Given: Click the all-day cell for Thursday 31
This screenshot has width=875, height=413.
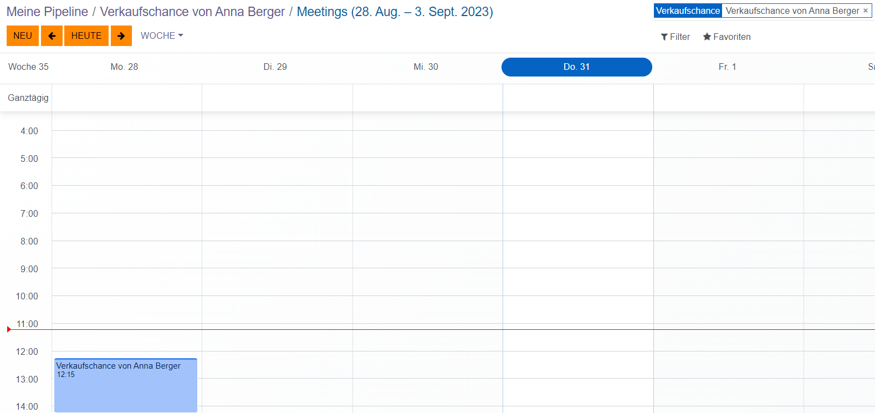Looking at the screenshot, I should 578,98.
